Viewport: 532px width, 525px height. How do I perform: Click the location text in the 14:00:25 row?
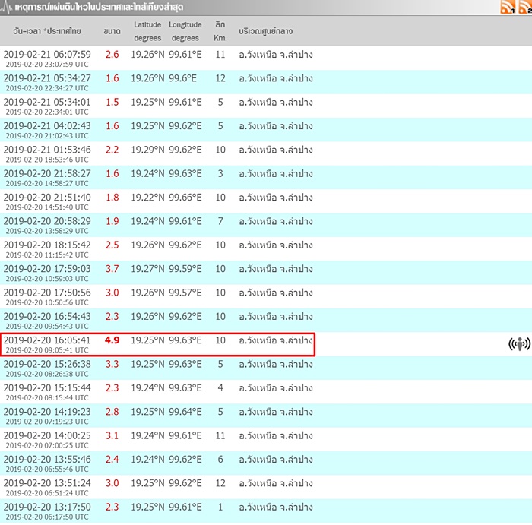click(x=276, y=436)
